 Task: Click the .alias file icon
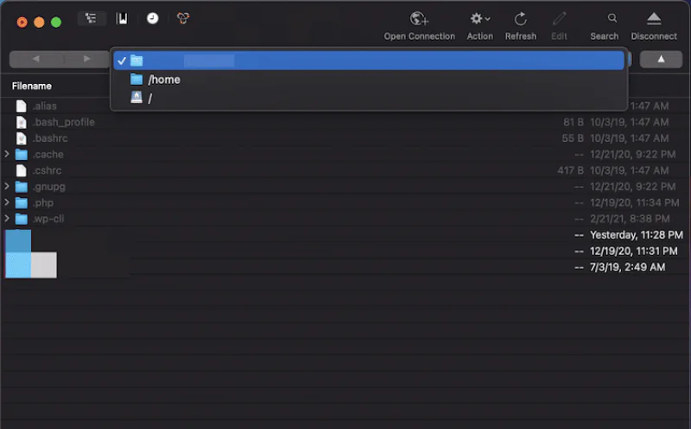(21, 106)
